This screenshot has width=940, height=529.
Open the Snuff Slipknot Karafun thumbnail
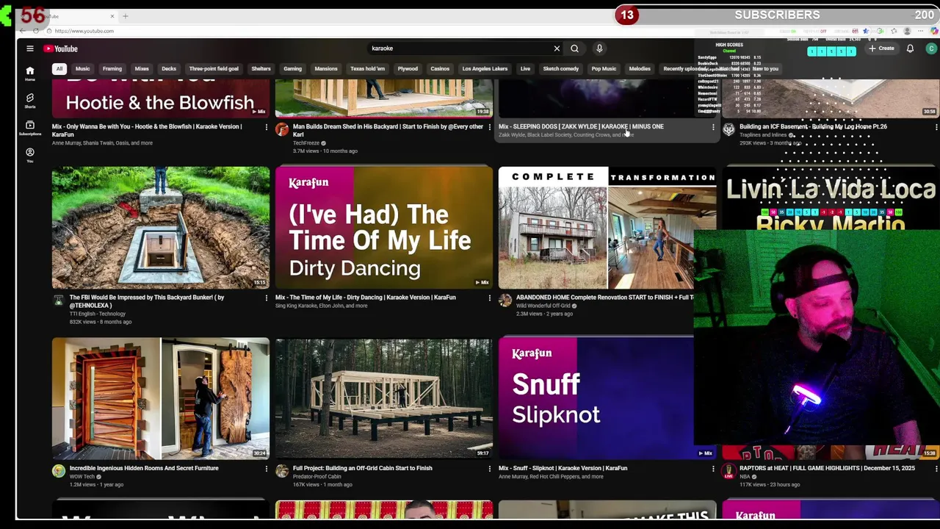[596, 398]
